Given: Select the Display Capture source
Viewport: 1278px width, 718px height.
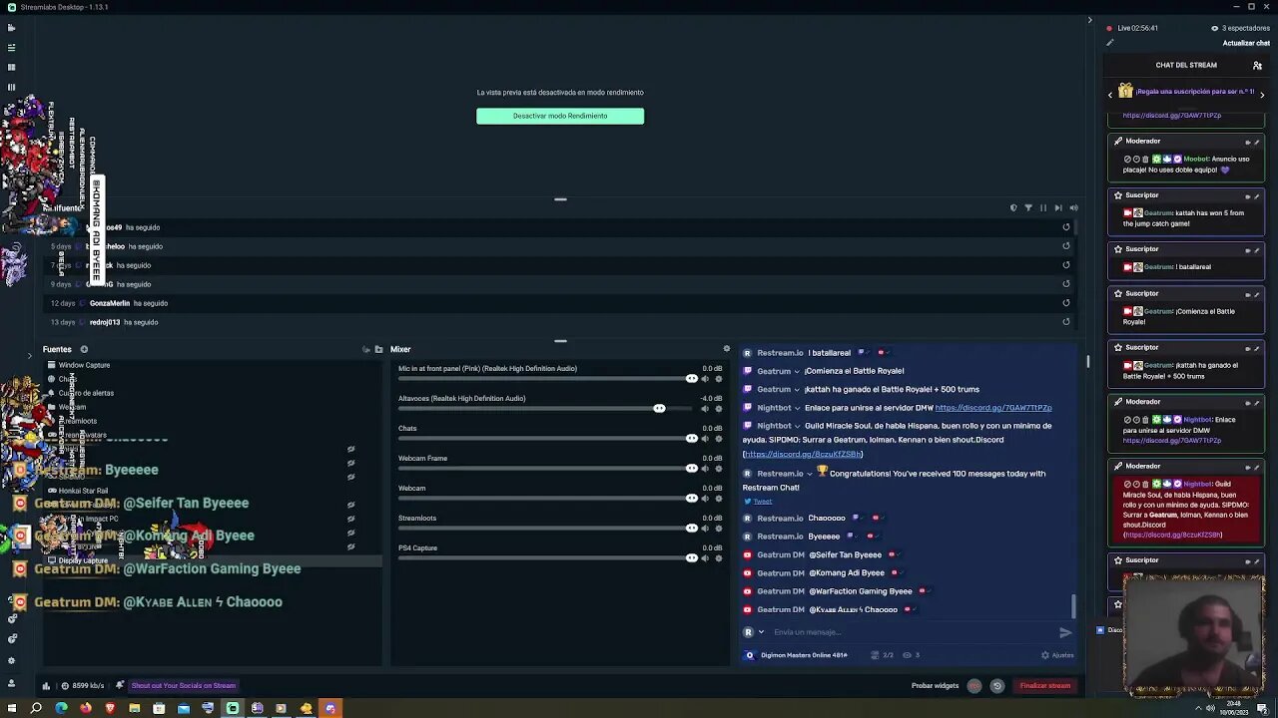Looking at the screenshot, I should tap(83, 560).
